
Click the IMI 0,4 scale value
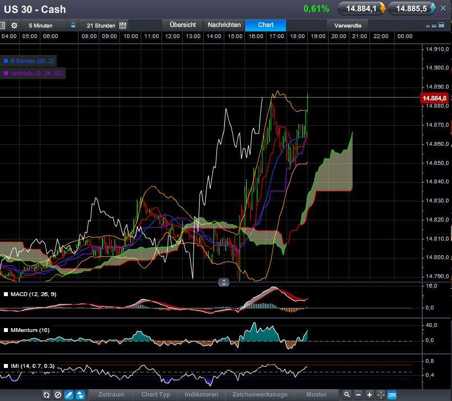pyautogui.click(x=430, y=375)
